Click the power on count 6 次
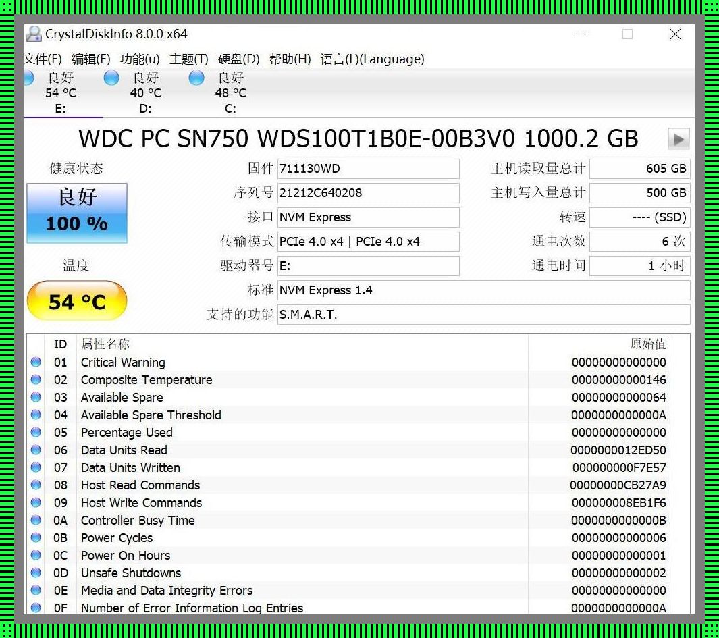 639,241
